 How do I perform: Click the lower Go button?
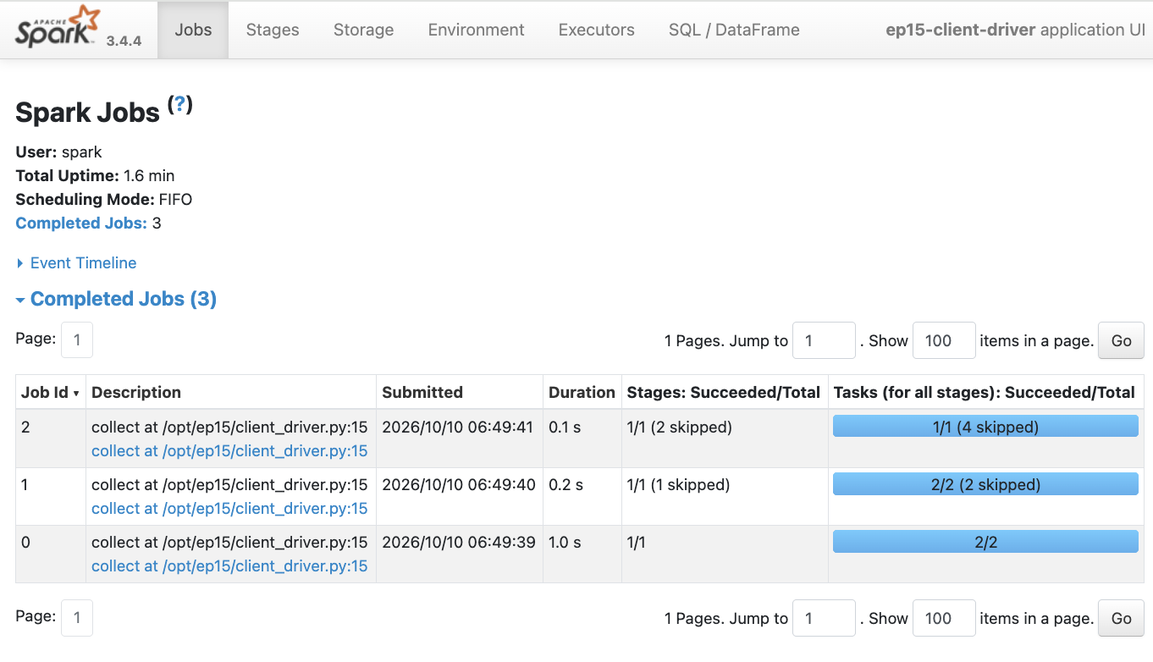pos(1121,618)
